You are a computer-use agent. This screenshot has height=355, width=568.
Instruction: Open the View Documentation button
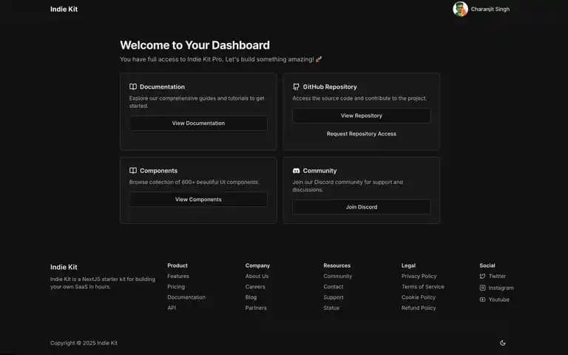[x=198, y=124]
